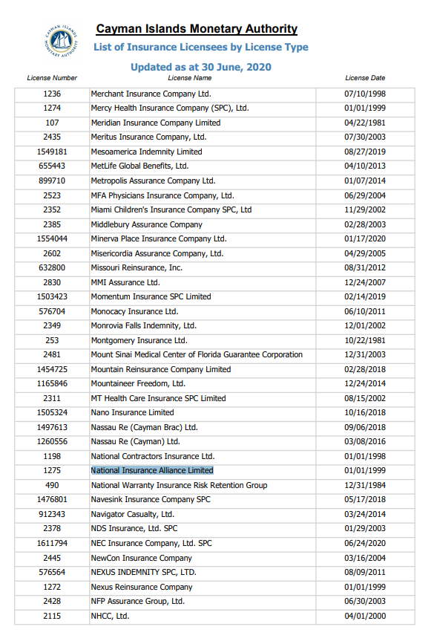Click license number 1497613
The width and height of the screenshot is (434, 644).
52,428
